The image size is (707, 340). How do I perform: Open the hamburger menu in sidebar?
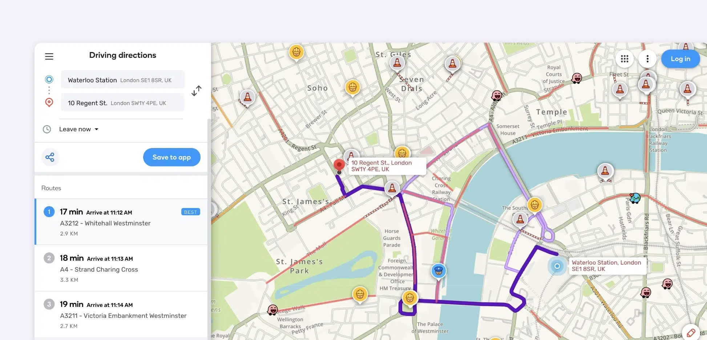tap(49, 56)
